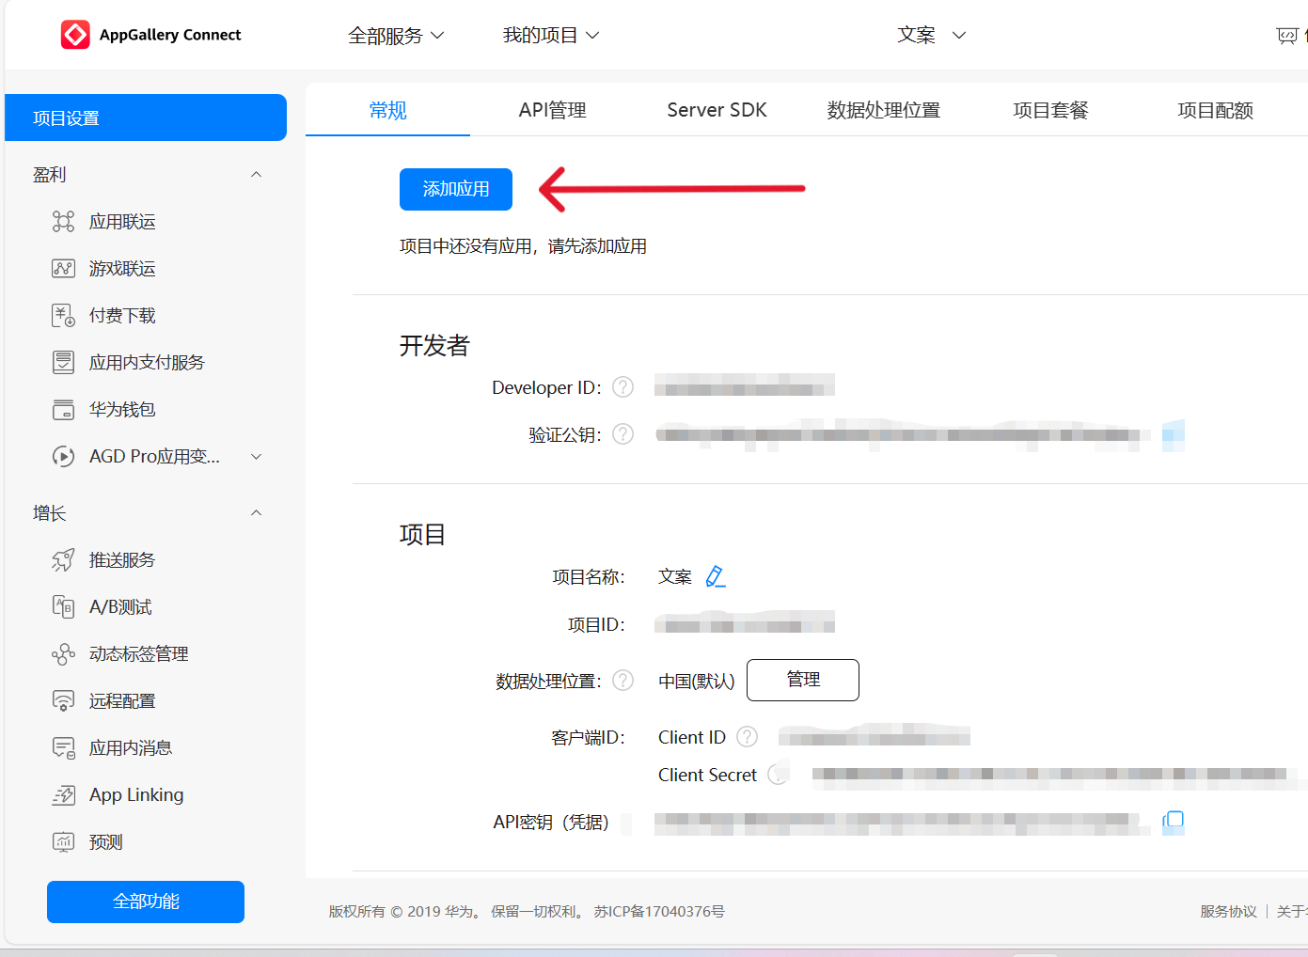The width and height of the screenshot is (1308, 957).
Task: Click the AppGallery Connect logo icon
Action: (x=75, y=35)
